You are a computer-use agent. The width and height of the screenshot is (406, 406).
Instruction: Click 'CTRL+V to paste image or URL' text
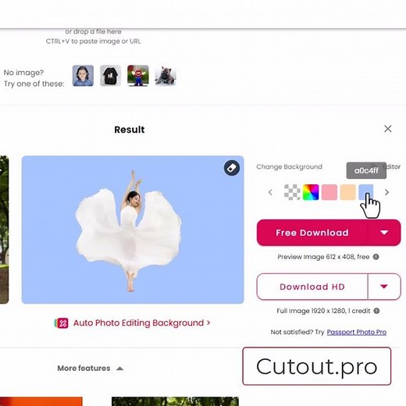93,41
